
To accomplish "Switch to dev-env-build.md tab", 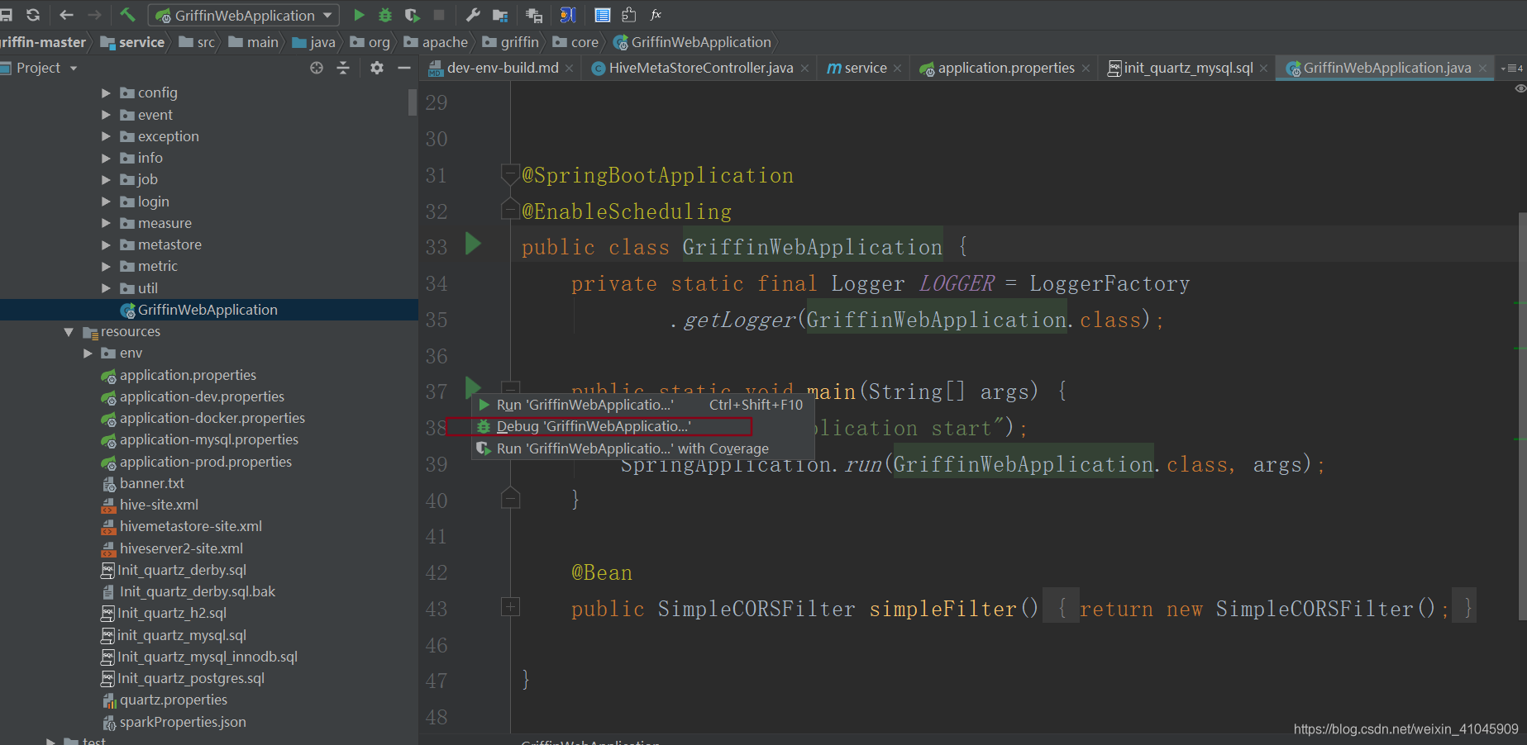I will (502, 68).
